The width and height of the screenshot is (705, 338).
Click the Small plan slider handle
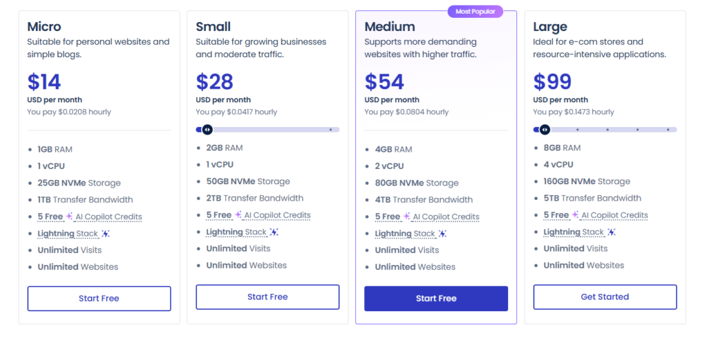click(207, 130)
